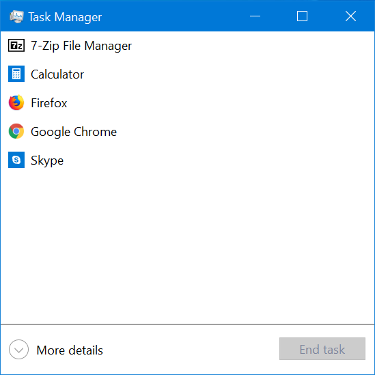375x375 pixels.
Task: Click the Google Chrome icon
Action: [x=16, y=131]
